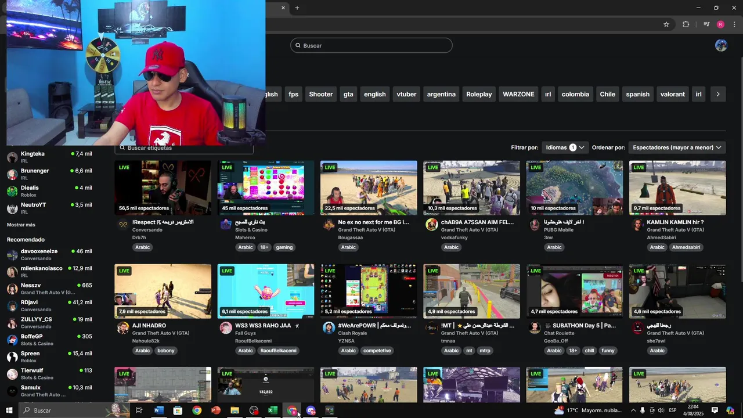Screen dimensions: 743x418
Task: Click the BoffeGP sidebar avatar
Action: tap(12, 340)
